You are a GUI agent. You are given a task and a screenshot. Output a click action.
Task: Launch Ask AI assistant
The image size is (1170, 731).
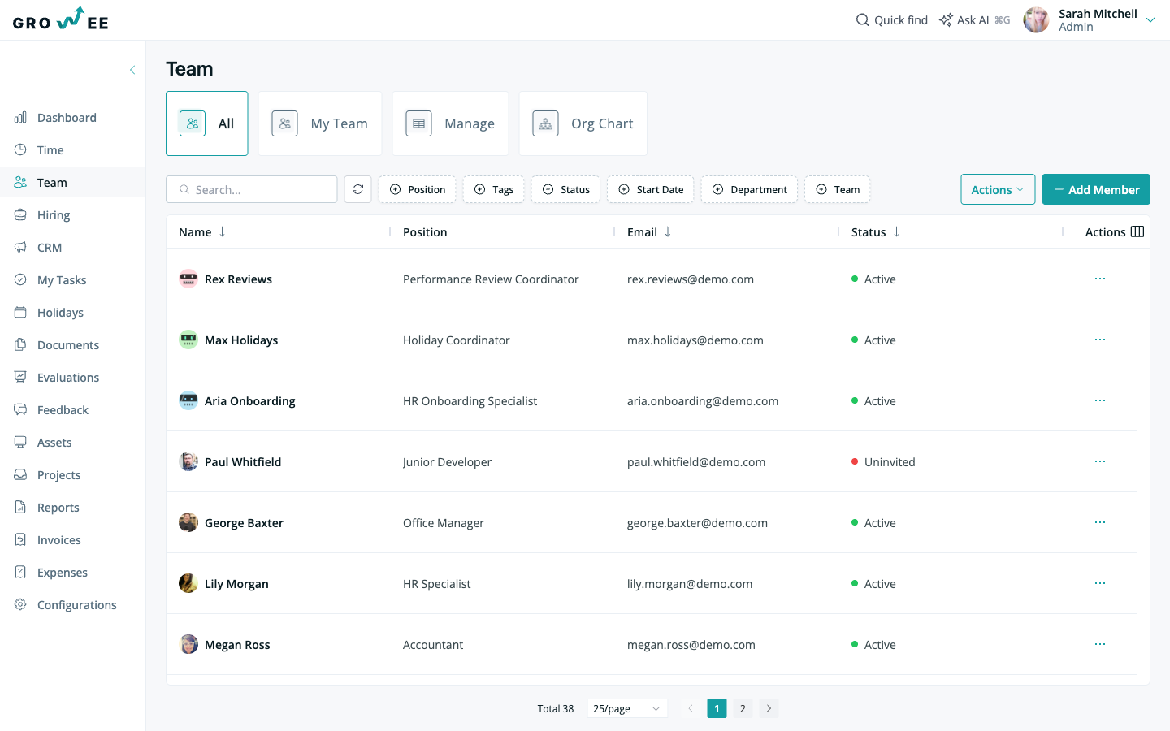(974, 20)
